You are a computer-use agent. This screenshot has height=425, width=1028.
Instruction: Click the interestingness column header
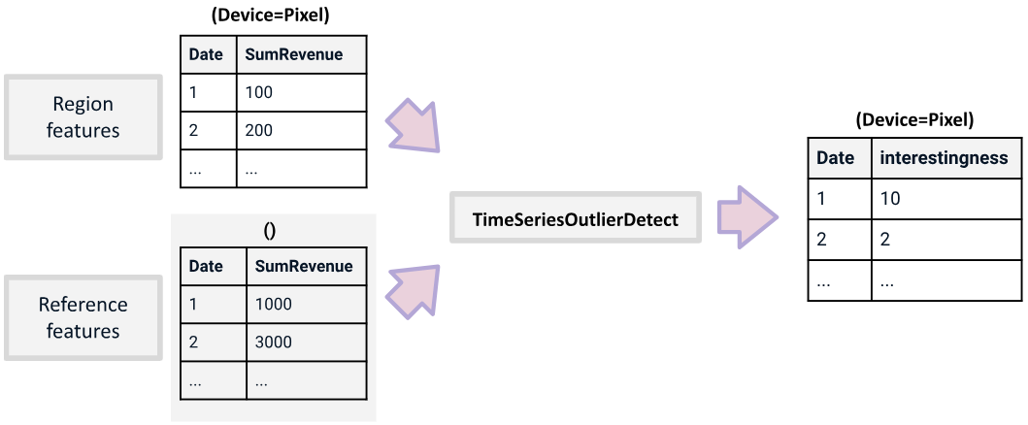tap(944, 158)
